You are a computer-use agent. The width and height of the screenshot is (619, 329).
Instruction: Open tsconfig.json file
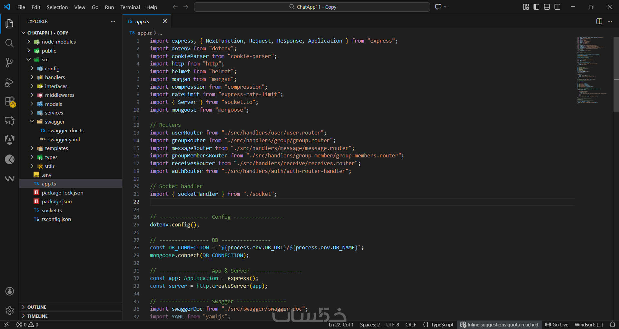point(56,219)
